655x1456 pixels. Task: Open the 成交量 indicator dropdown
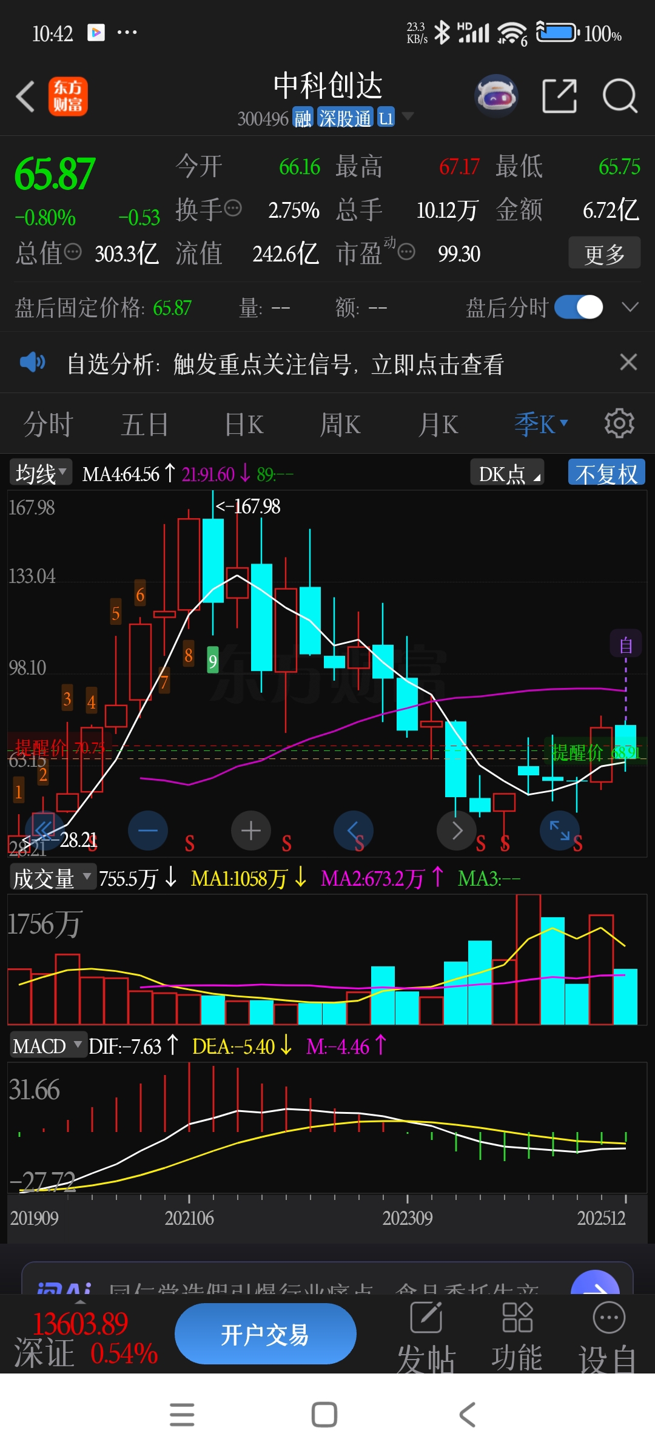(53, 878)
